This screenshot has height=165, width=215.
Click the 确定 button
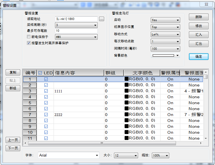point(198,56)
